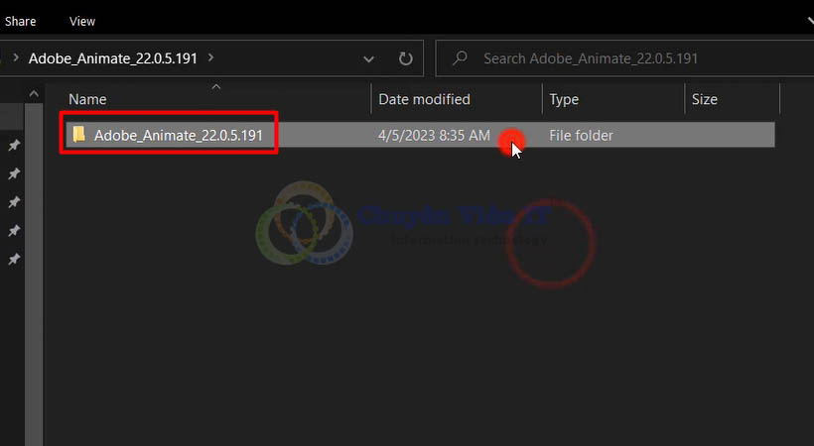Image resolution: width=814 pixels, height=446 pixels.
Task: Sort by the Date modified column
Action: 424,99
